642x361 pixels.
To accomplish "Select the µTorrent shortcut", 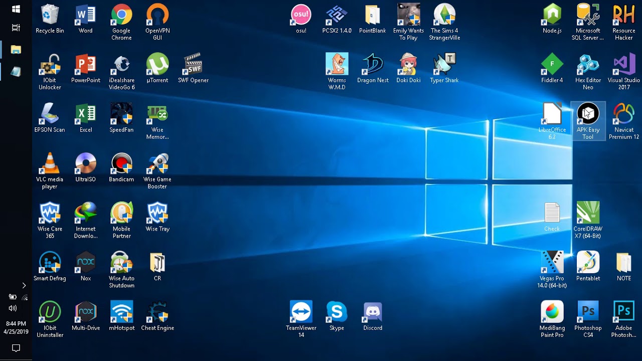I will point(157,69).
